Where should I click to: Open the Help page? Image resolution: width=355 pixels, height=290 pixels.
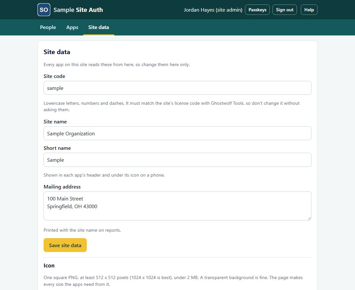click(309, 10)
